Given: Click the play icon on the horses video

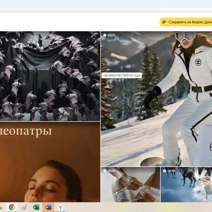Looking at the screenshot, I should 164,171.
